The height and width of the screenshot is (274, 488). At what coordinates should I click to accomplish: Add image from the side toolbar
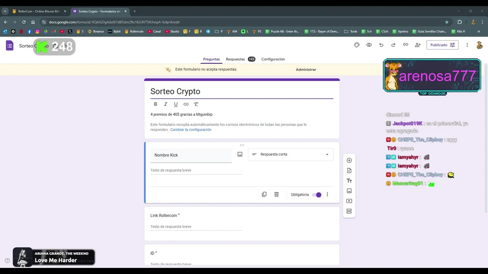tap(349, 191)
